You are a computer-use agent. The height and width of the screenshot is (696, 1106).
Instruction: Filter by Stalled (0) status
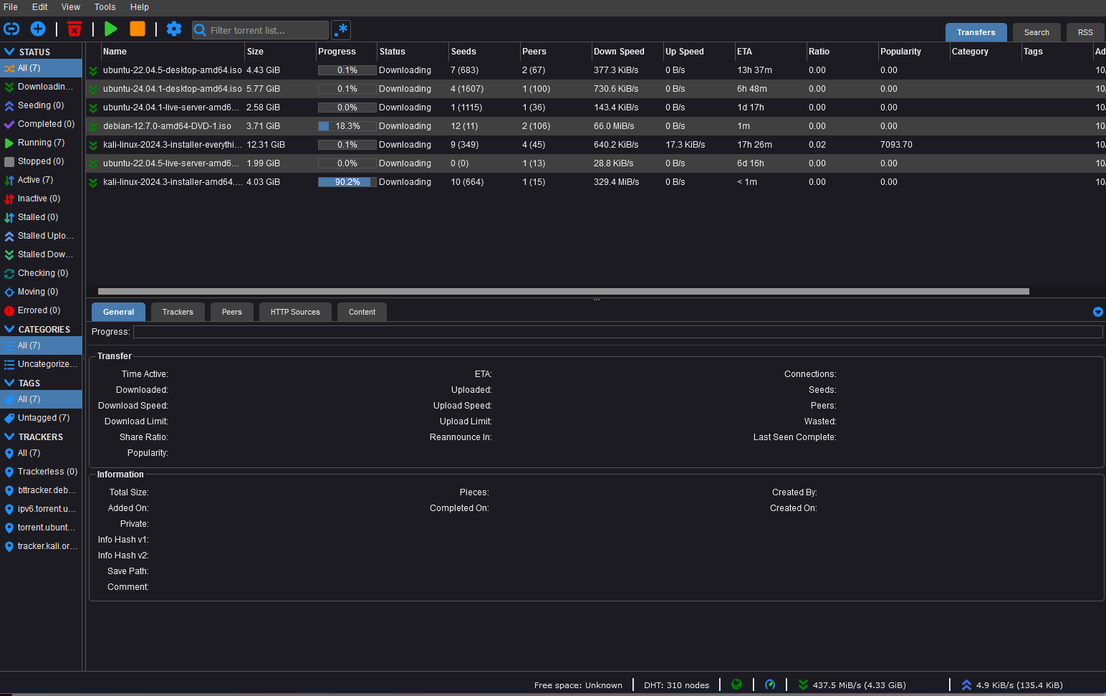[x=41, y=217]
